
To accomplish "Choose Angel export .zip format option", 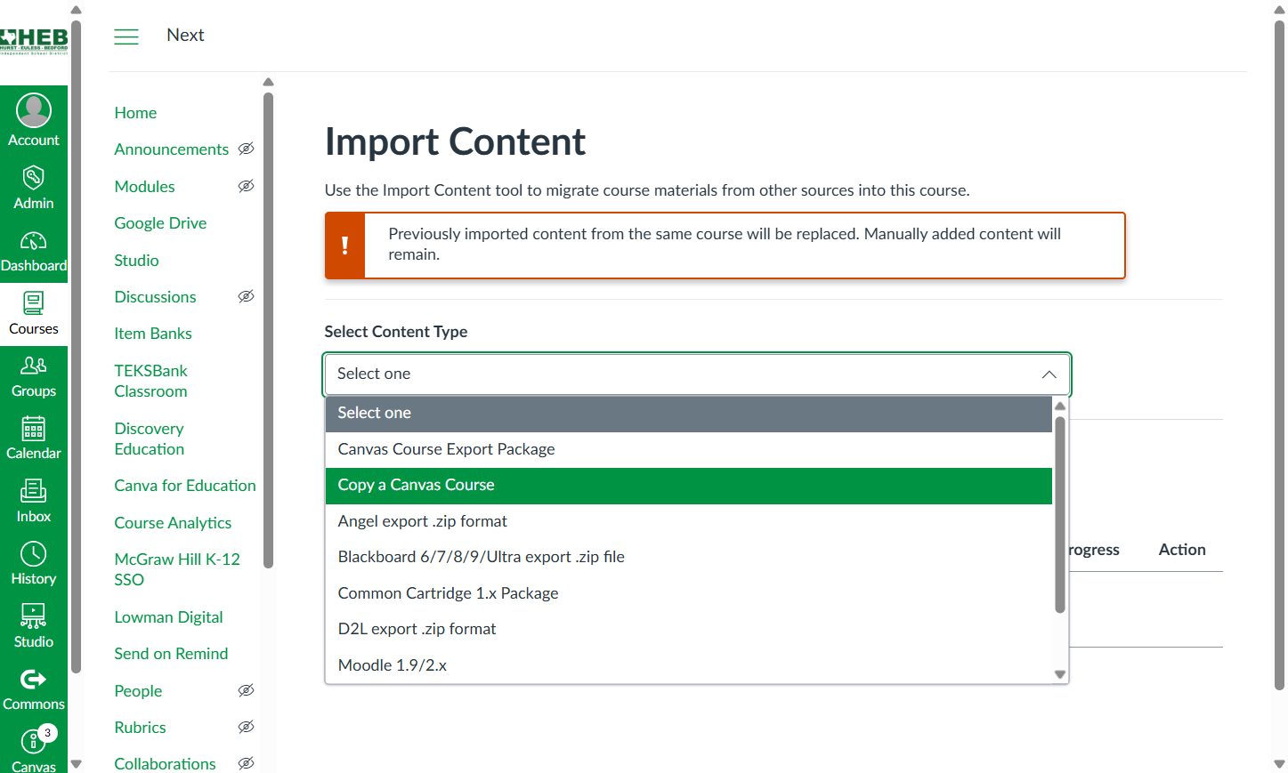I will (x=689, y=522).
